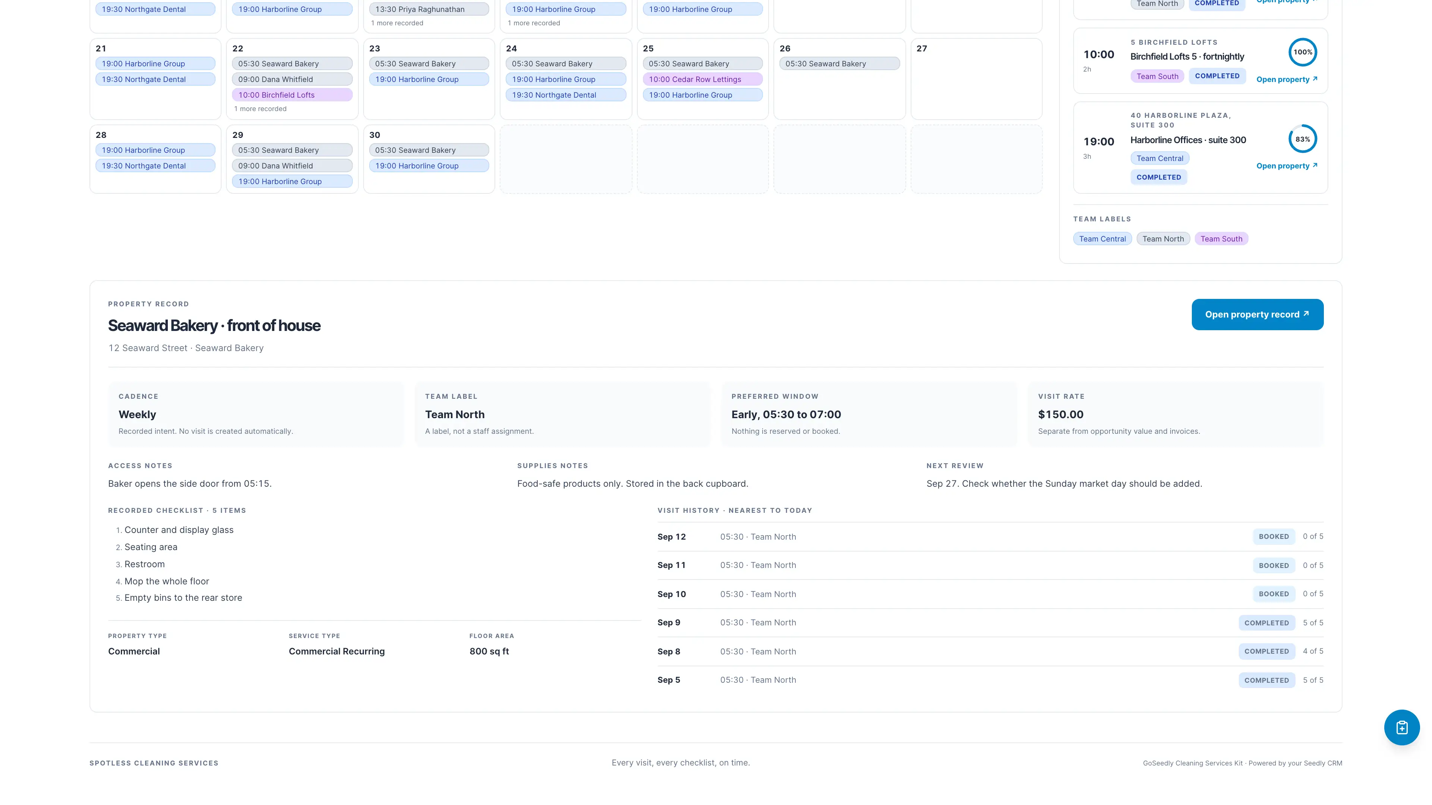Open the Sep 12 booked visit row
The width and height of the screenshot is (1432, 805).
point(990,537)
